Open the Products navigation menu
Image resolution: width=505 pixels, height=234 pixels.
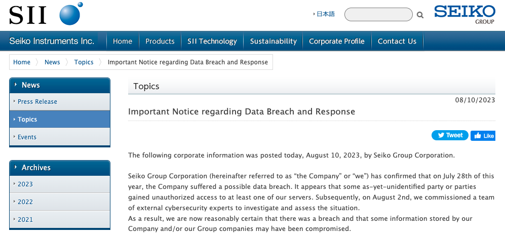160,41
